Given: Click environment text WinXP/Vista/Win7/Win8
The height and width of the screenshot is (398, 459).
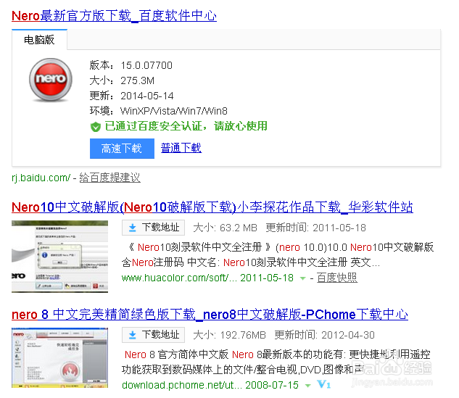Looking at the screenshot, I should pos(174,111).
